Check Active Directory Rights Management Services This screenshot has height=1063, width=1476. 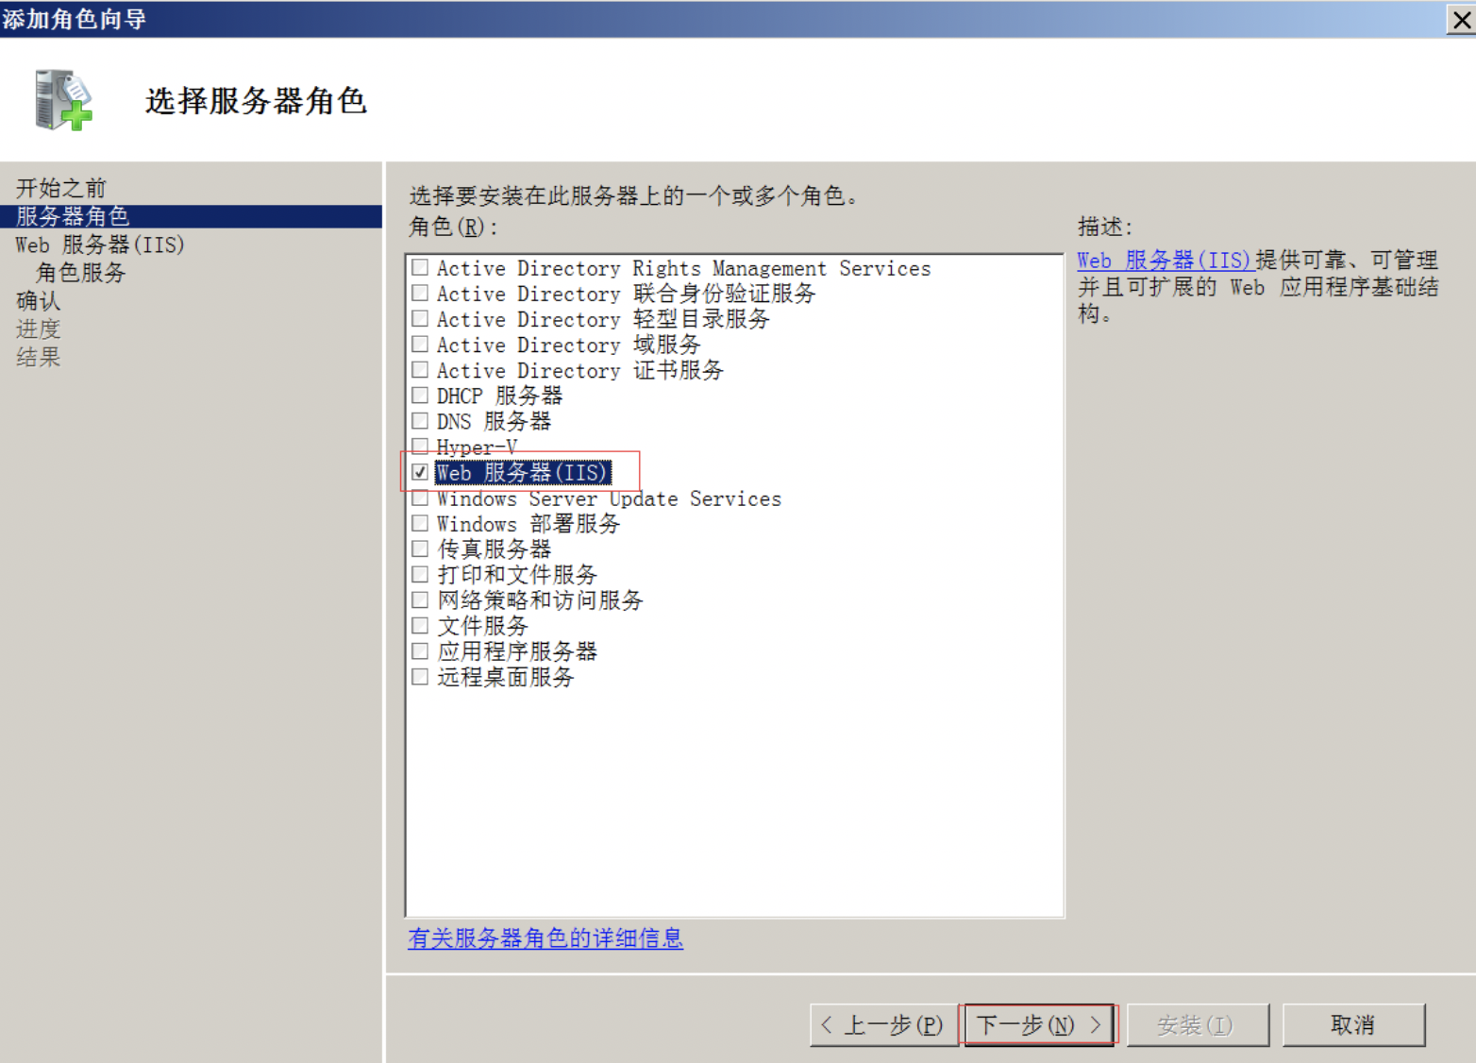click(420, 268)
